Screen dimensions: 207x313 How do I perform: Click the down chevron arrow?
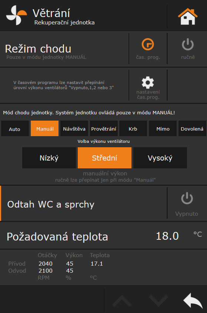(x=158, y=301)
